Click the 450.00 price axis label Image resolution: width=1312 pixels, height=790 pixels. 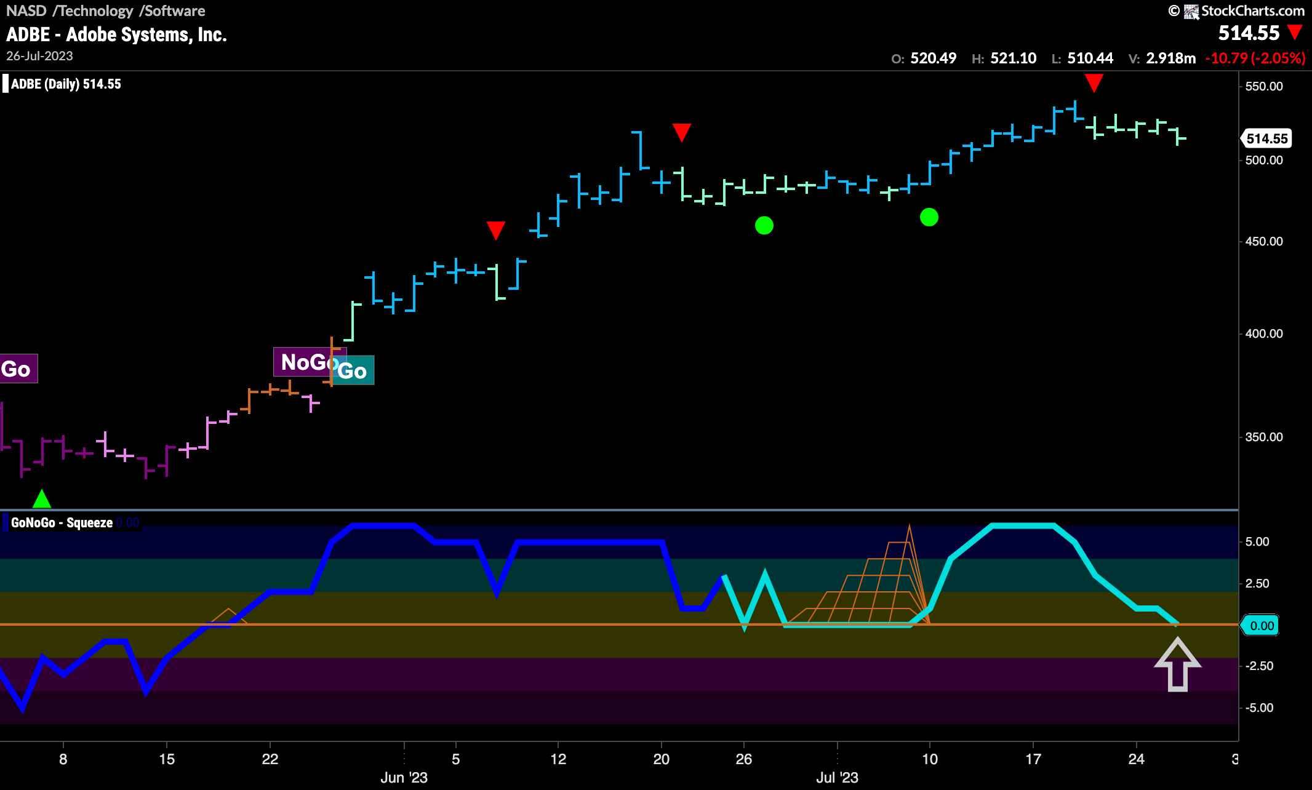[1264, 241]
